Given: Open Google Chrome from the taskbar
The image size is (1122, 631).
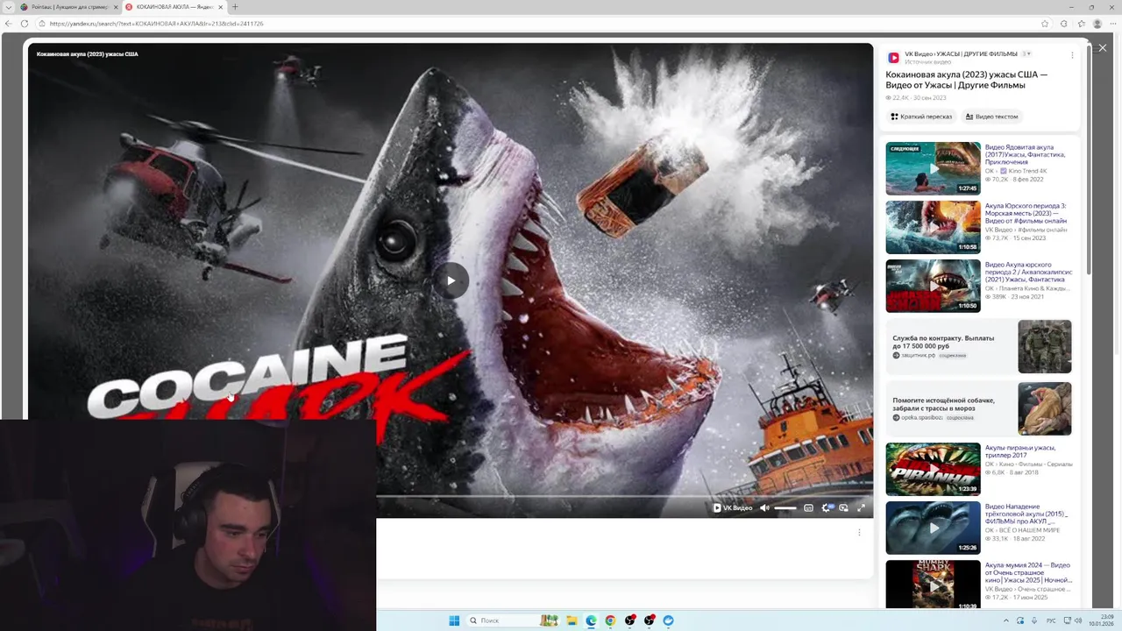Looking at the screenshot, I should click(610, 620).
